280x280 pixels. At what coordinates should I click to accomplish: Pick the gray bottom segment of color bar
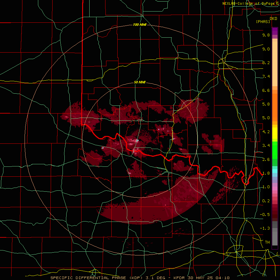(x=275, y=237)
